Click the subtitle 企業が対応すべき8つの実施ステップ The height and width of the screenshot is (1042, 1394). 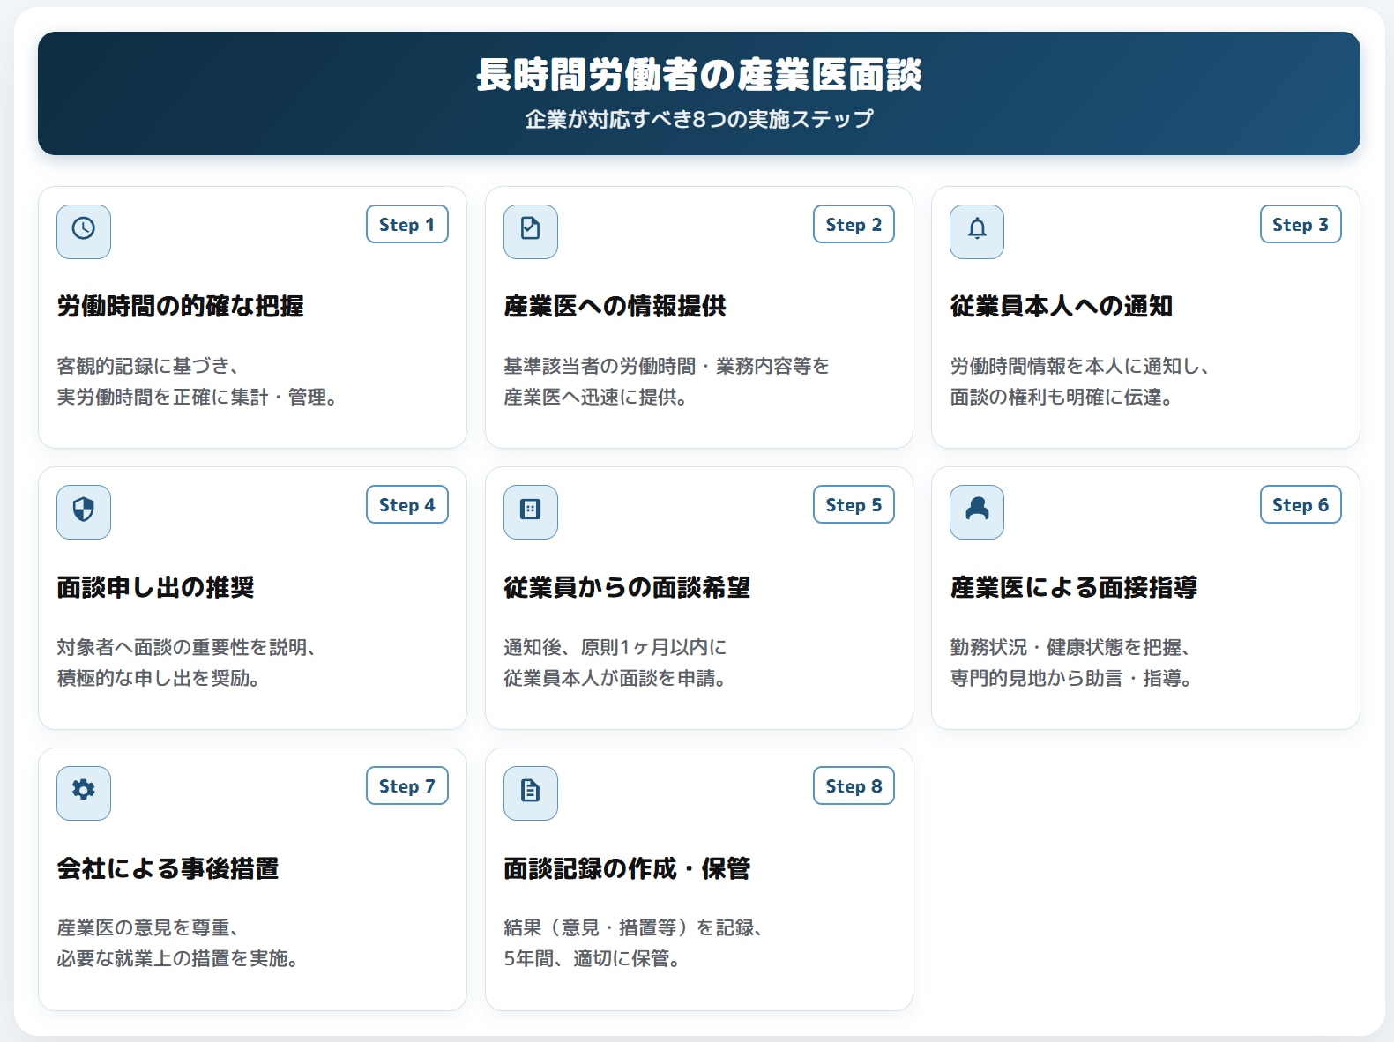699,119
